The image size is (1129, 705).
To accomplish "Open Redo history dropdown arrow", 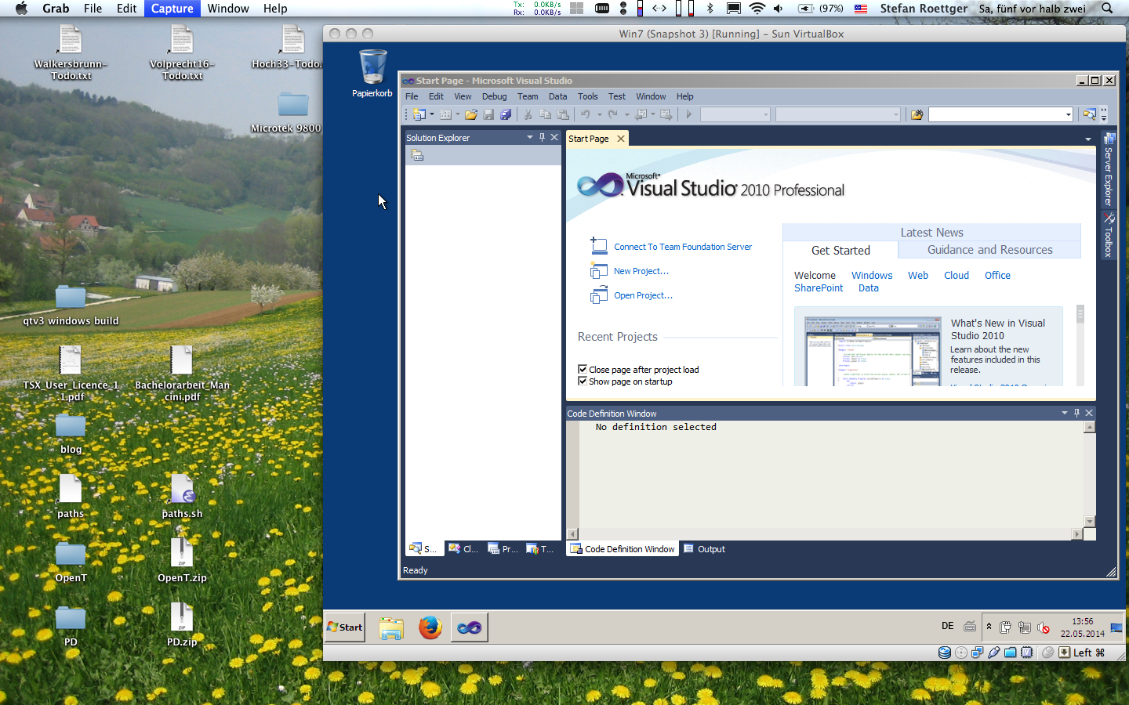I will click(627, 114).
